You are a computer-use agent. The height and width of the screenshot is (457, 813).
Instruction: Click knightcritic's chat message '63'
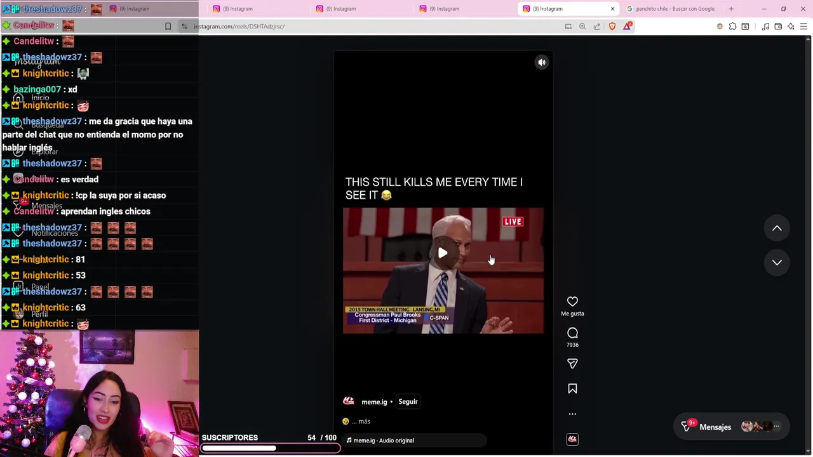[x=80, y=308]
